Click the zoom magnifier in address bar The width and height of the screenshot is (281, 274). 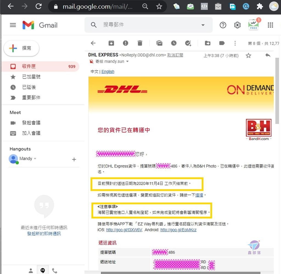(x=145, y=7)
